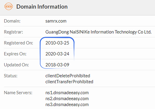
Task: Click the Updated On: label
Action: click(16, 65)
